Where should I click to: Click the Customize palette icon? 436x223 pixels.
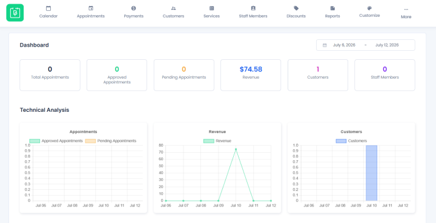point(369,8)
